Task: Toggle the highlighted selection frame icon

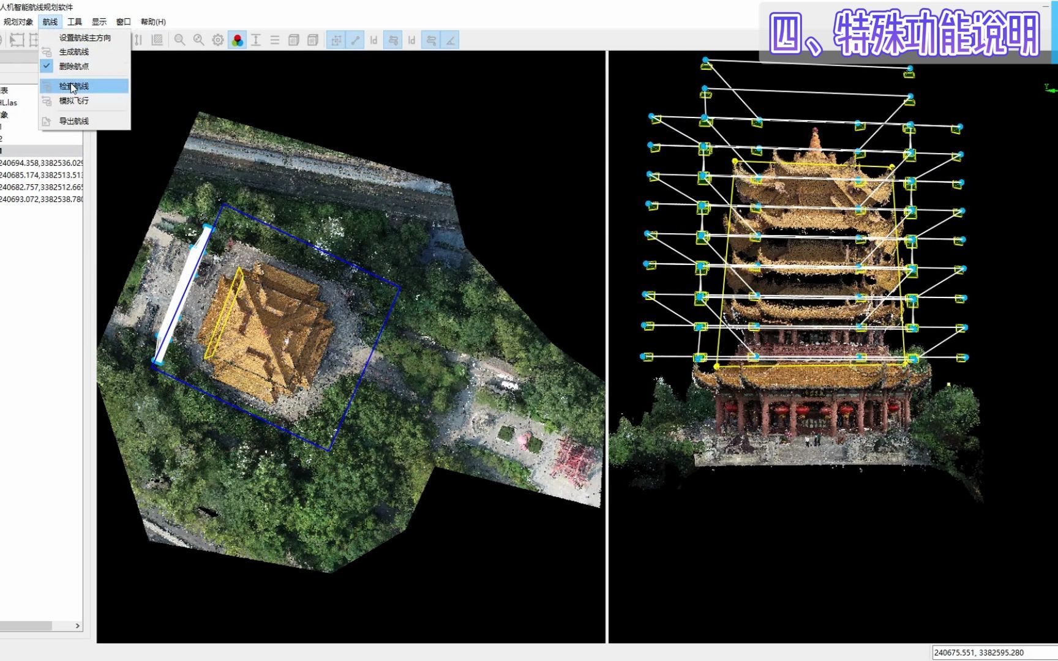Action: point(336,40)
